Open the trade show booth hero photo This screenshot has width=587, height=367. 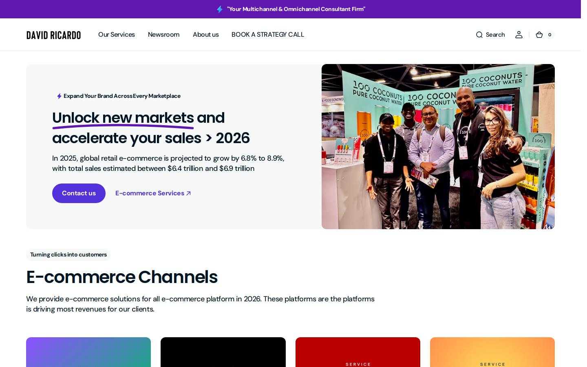[x=438, y=146]
